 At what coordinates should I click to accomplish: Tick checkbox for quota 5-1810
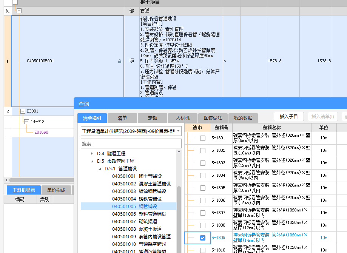click(203, 250)
